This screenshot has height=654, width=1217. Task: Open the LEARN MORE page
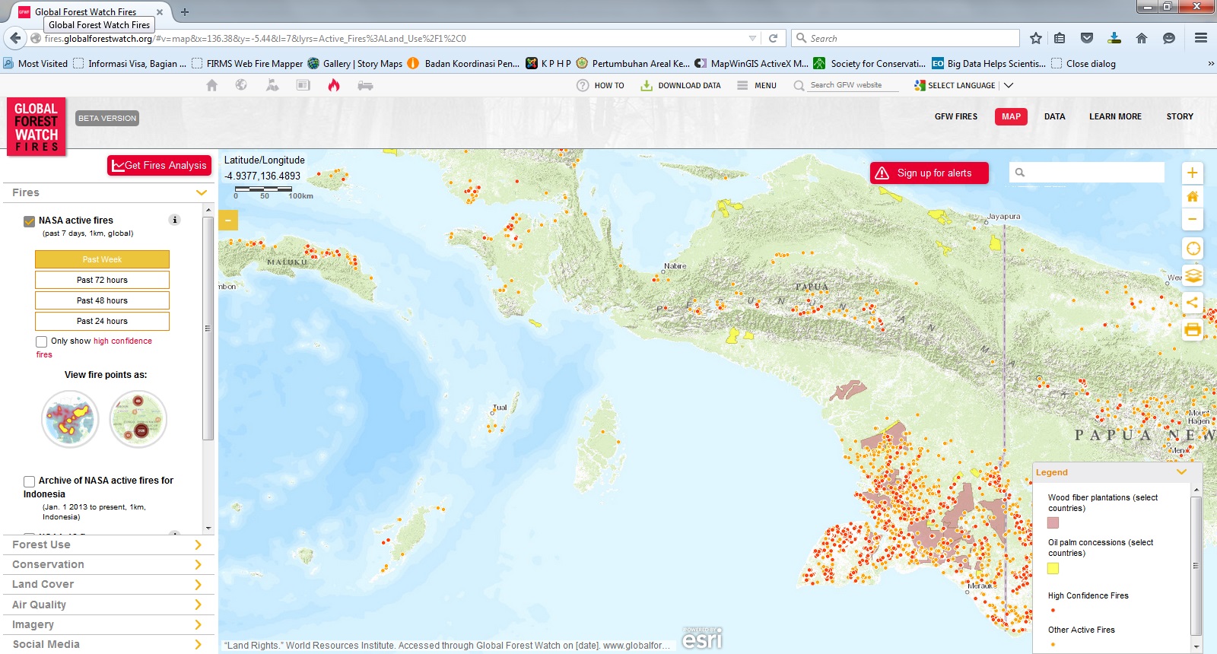pyautogui.click(x=1114, y=116)
